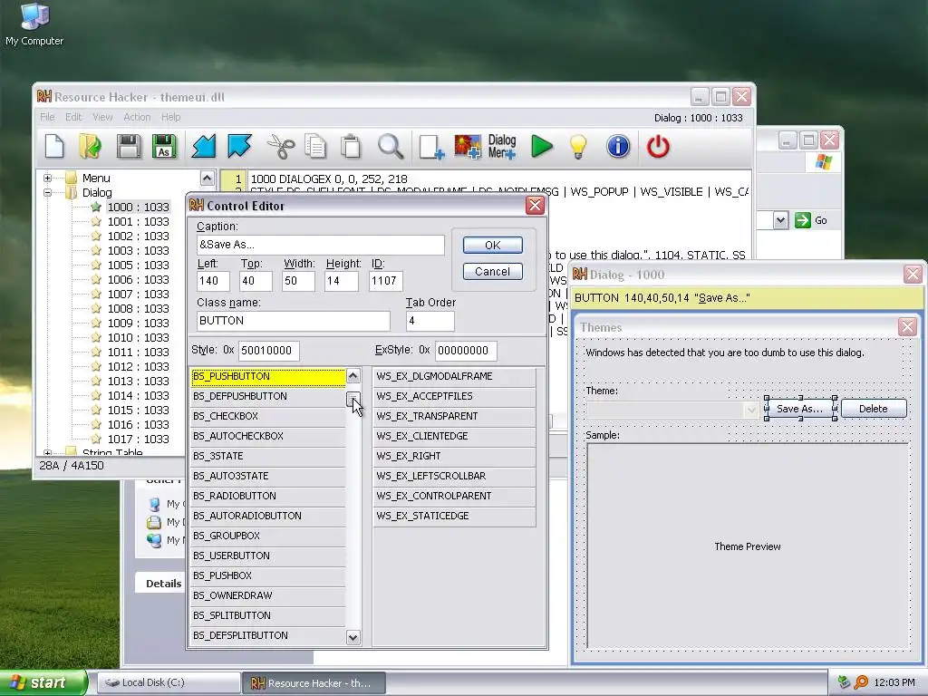Open the File menu
928x696 pixels.
47,117
